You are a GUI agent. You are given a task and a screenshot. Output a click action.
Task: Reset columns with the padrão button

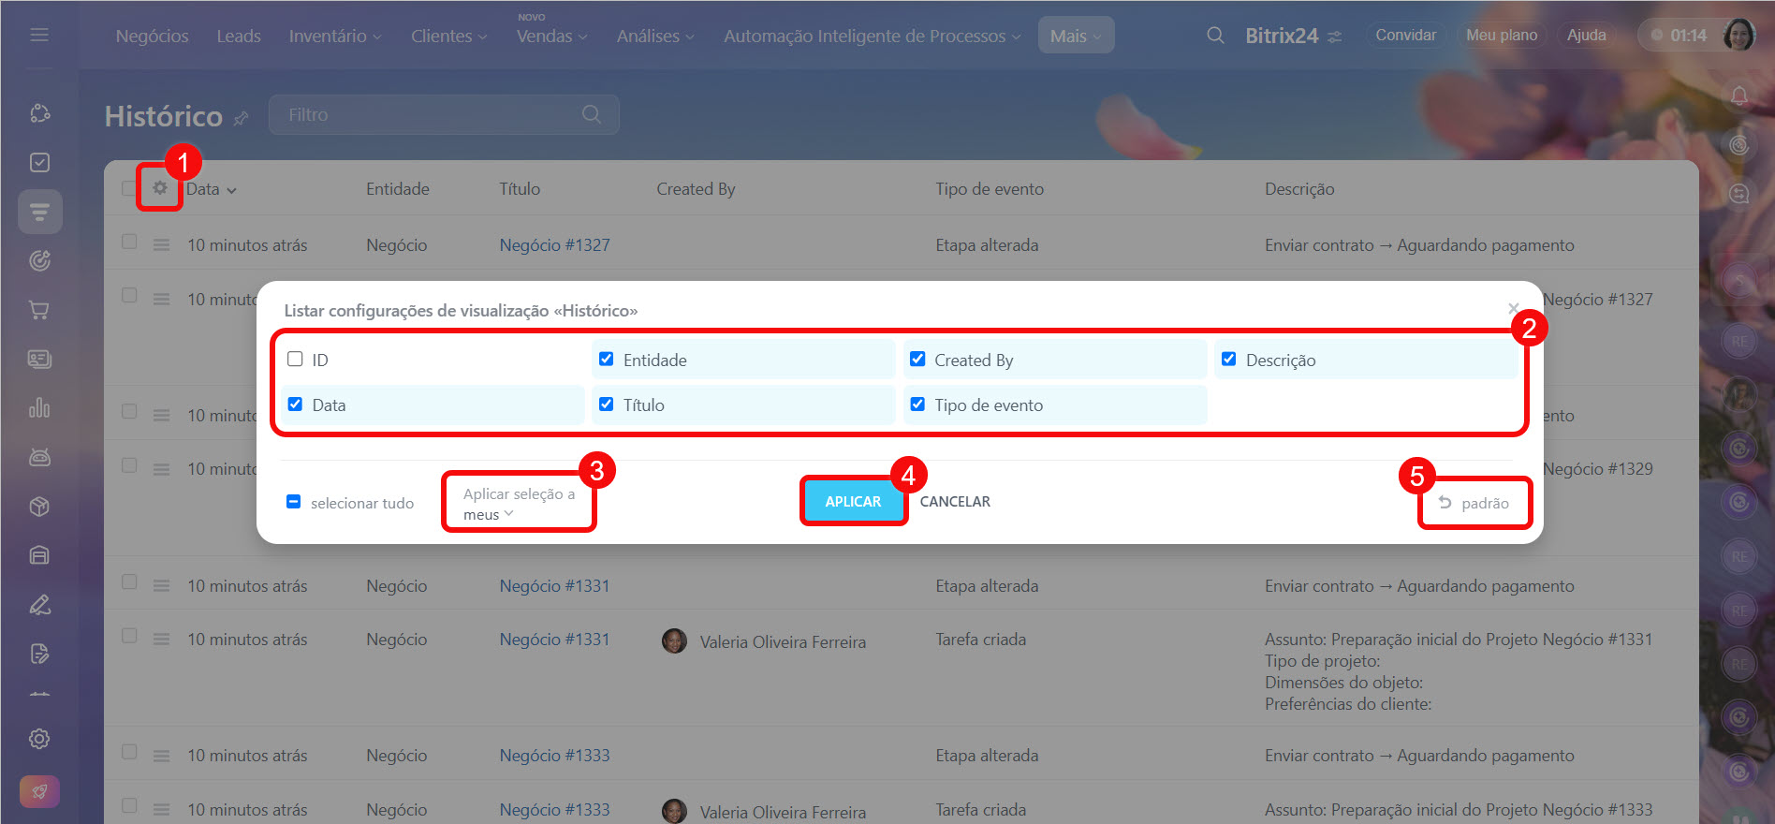[x=1474, y=503]
